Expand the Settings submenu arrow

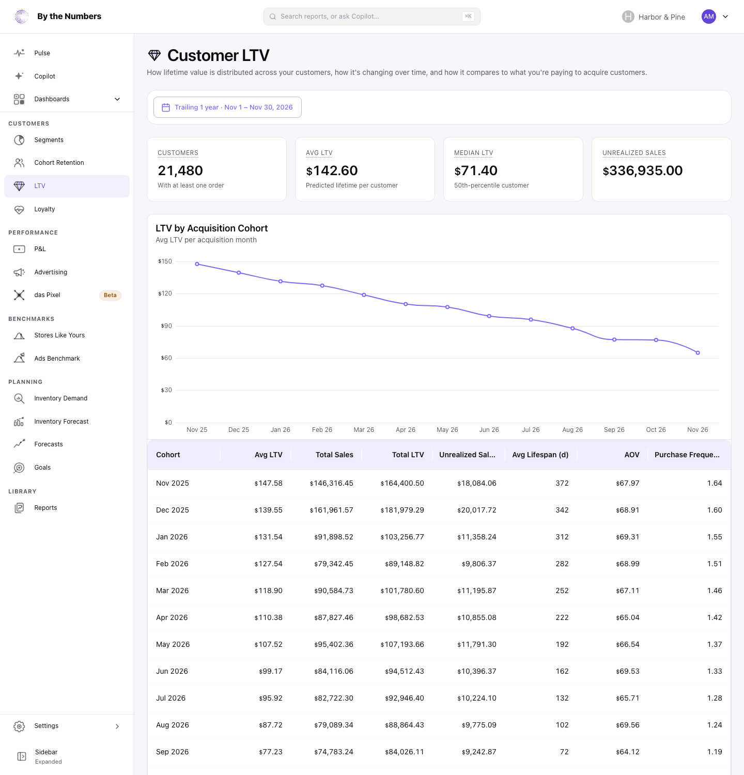point(117,726)
